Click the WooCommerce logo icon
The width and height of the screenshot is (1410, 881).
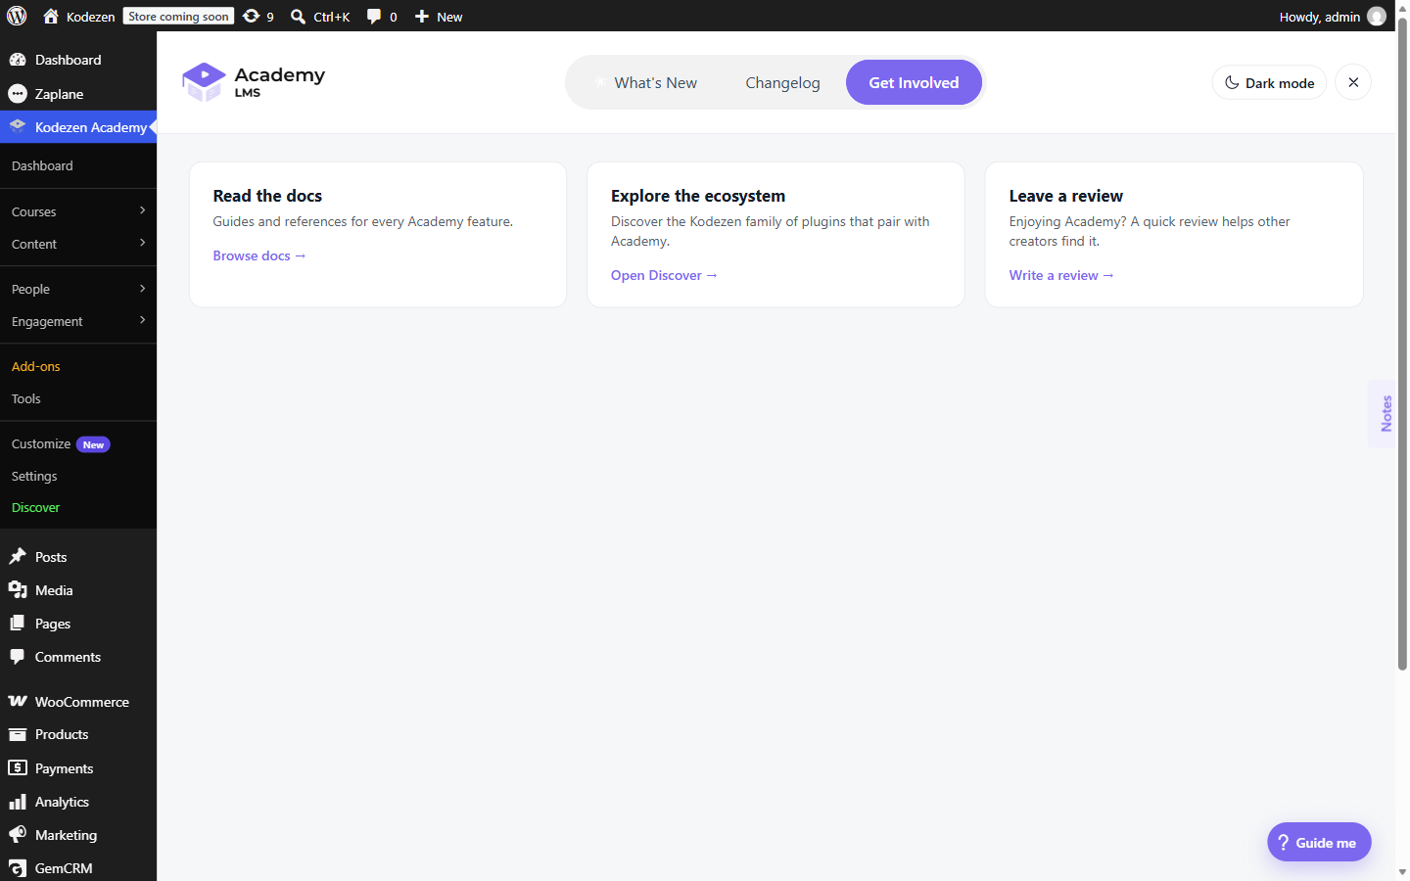[18, 702]
